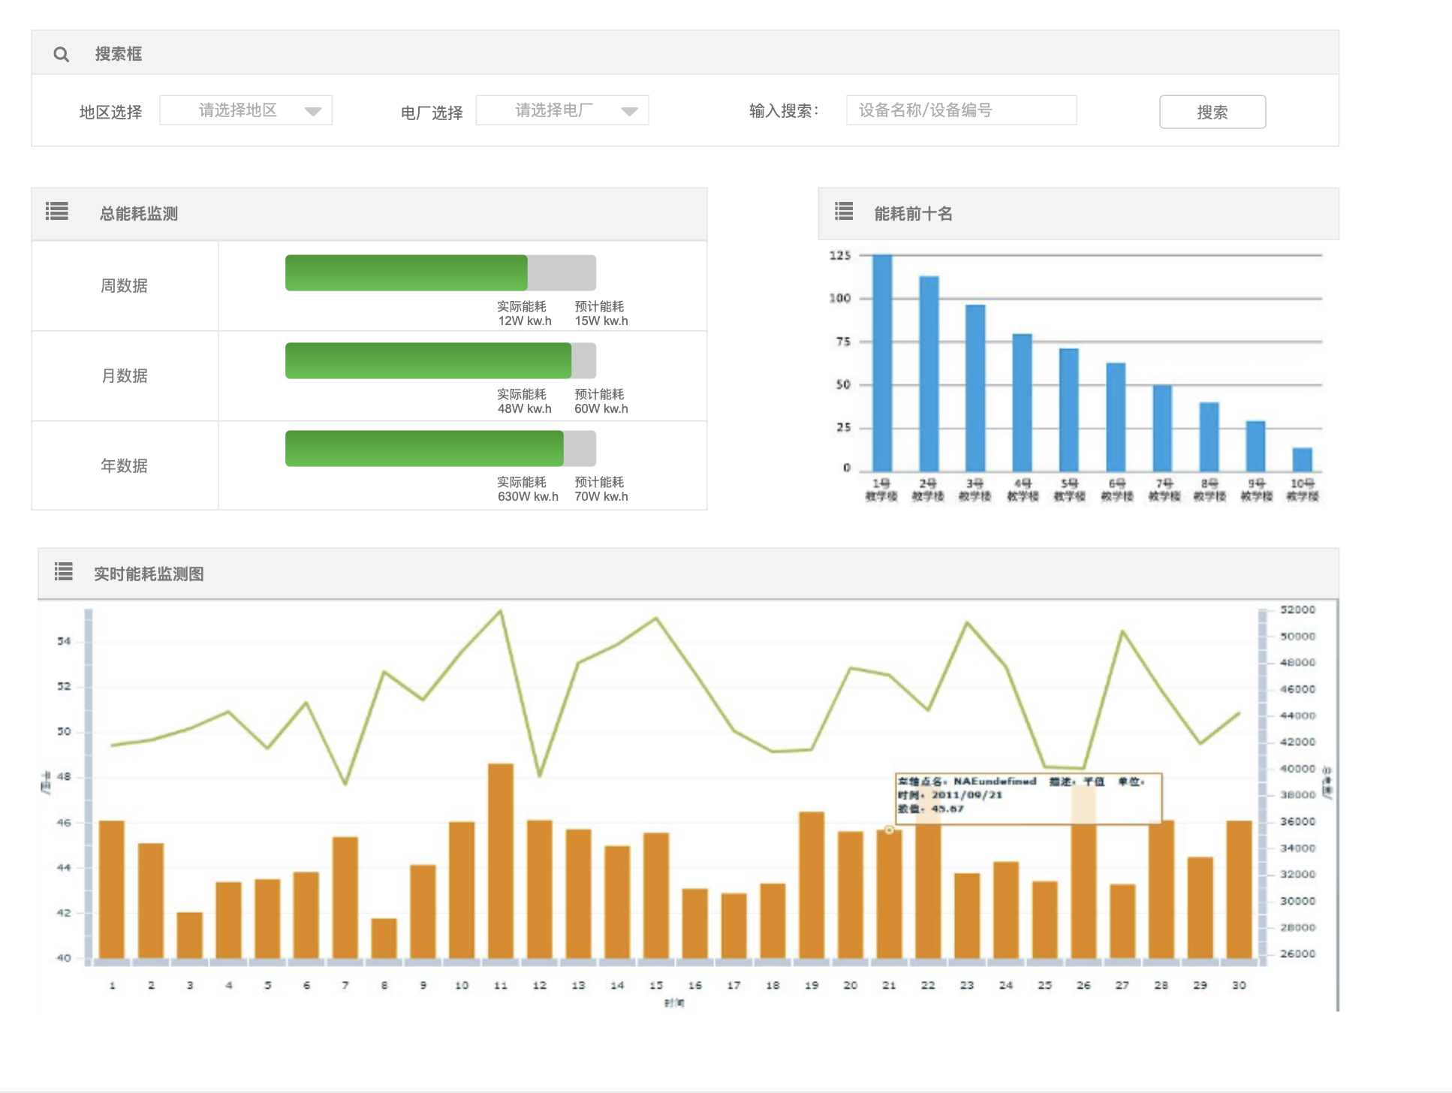Viewport: 1452px width, 1093px height.
Task: Click the blue bar for 10号教学楼
Action: (1302, 459)
